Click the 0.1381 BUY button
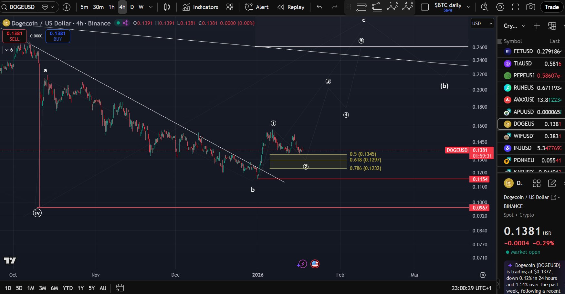The image size is (565, 294). [58, 36]
